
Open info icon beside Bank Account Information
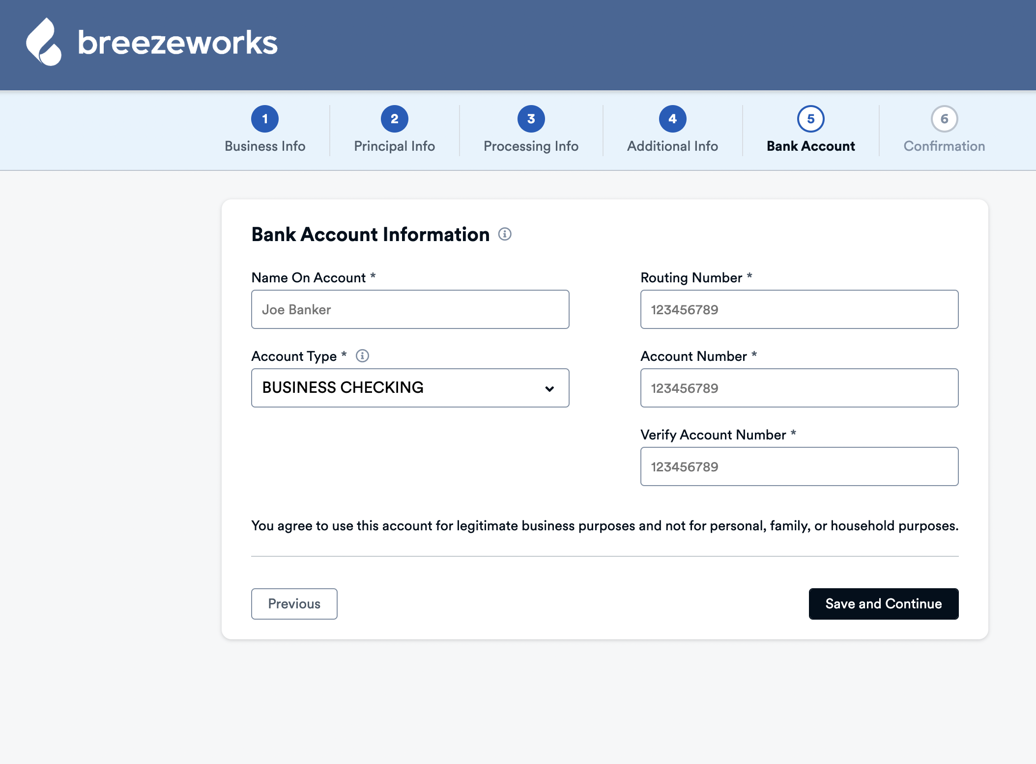(505, 234)
